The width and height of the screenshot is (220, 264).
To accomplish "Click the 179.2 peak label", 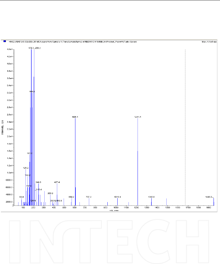I will point(31,48).
